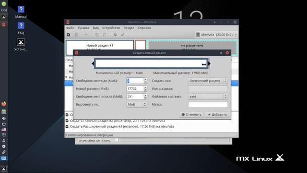This screenshot has width=307, height=173.
Task: Click the Paste partition icon in GParted toolbar
Action: [x=105, y=35]
